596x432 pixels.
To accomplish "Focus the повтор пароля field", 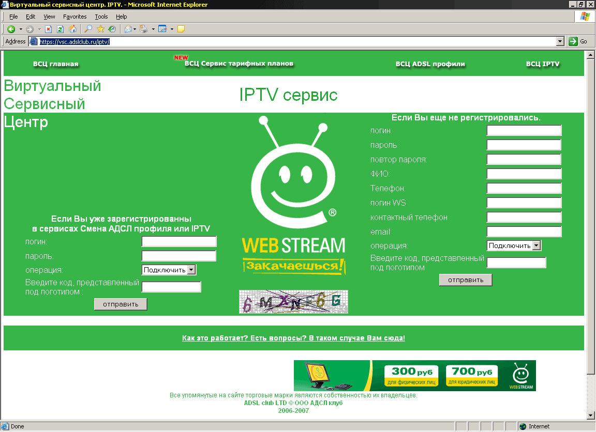I will (x=524, y=159).
